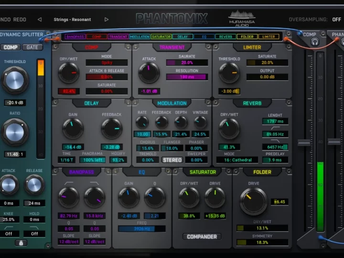Toggle the left power screw of DELAY module

point(55,102)
